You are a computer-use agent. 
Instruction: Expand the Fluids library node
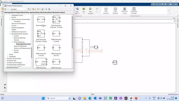click(8, 54)
